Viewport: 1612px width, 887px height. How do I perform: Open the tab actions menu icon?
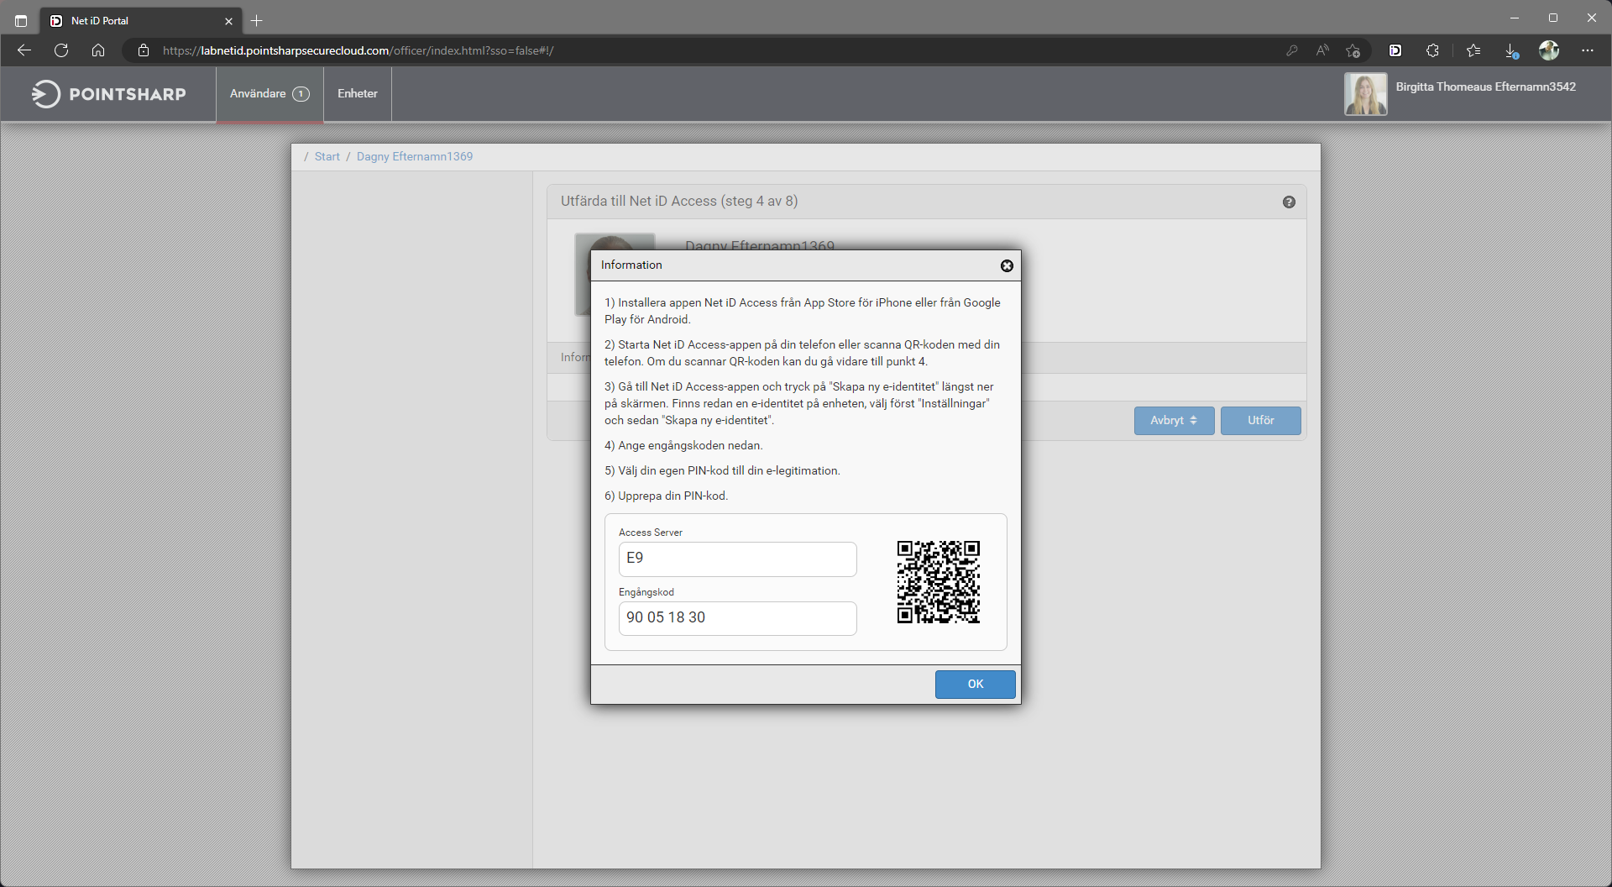click(21, 20)
